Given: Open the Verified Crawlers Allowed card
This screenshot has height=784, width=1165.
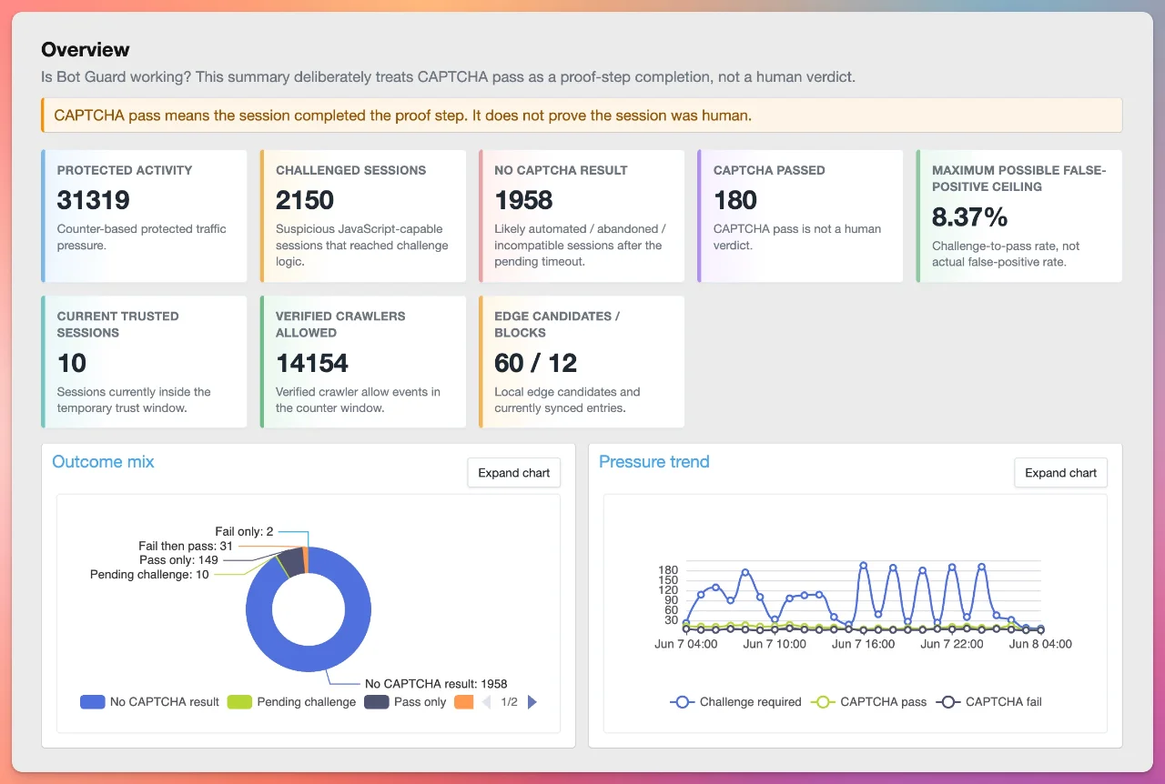Looking at the screenshot, I should [363, 362].
